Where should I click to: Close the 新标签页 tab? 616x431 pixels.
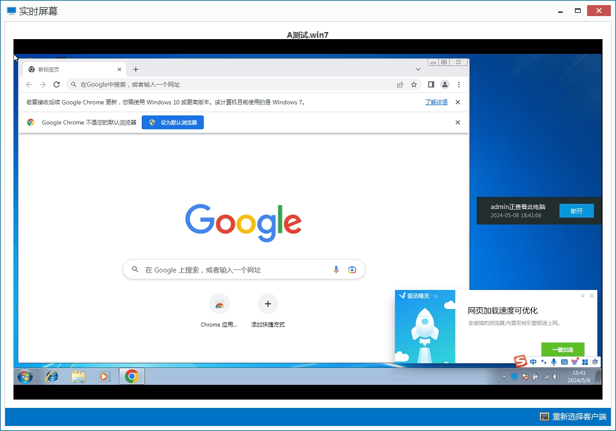[119, 69]
